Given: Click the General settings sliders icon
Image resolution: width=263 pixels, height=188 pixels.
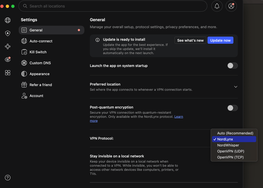Looking at the screenshot, I should (x=24, y=30).
